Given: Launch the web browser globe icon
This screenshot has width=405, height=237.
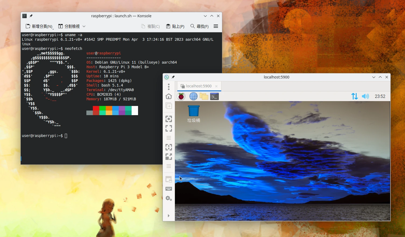Looking at the screenshot, I should click(x=193, y=96).
